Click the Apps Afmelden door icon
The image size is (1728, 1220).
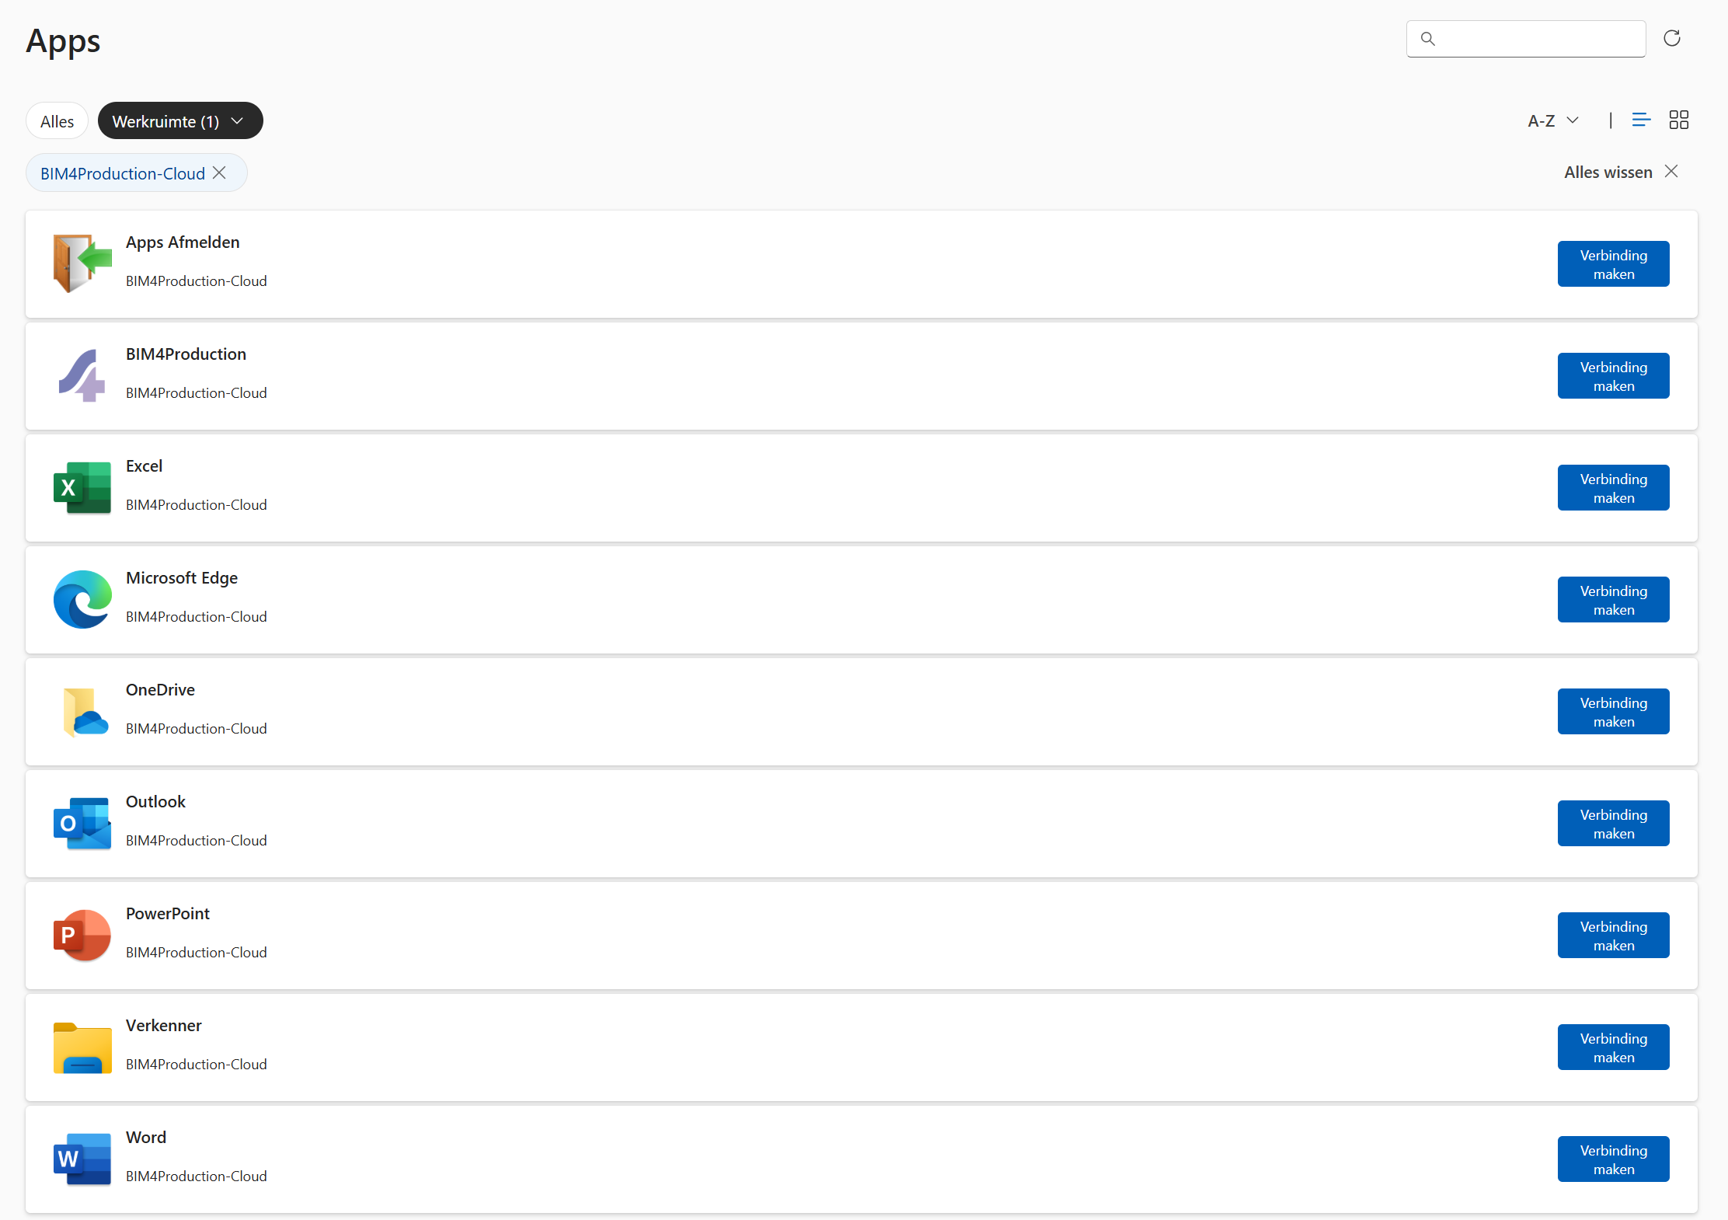pos(82,263)
